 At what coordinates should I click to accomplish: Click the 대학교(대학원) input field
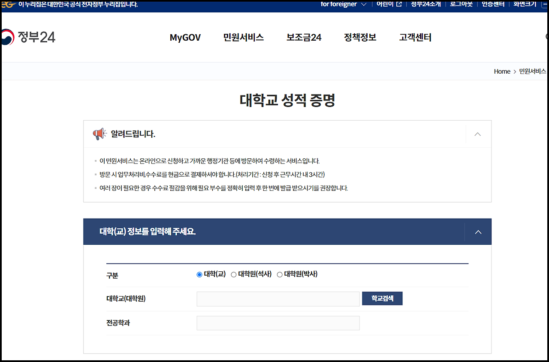[278, 299]
